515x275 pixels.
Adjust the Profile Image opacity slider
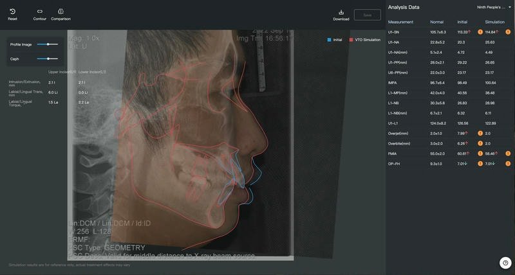click(x=48, y=44)
